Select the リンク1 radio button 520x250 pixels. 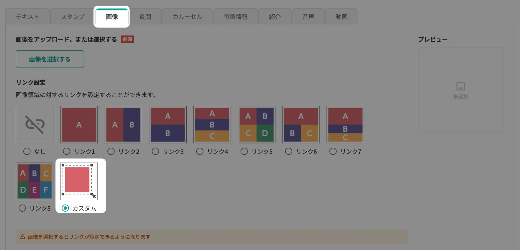click(x=67, y=152)
